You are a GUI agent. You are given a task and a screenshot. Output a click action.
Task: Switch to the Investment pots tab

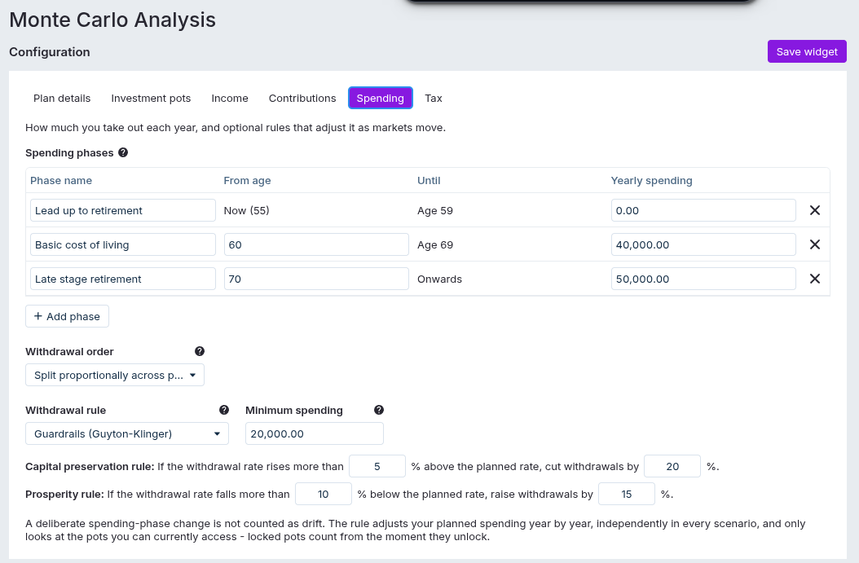point(152,98)
